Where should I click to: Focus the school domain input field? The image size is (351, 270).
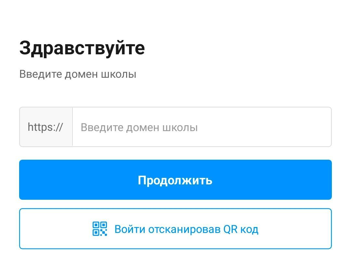pyautogui.click(x=201, y=127)
